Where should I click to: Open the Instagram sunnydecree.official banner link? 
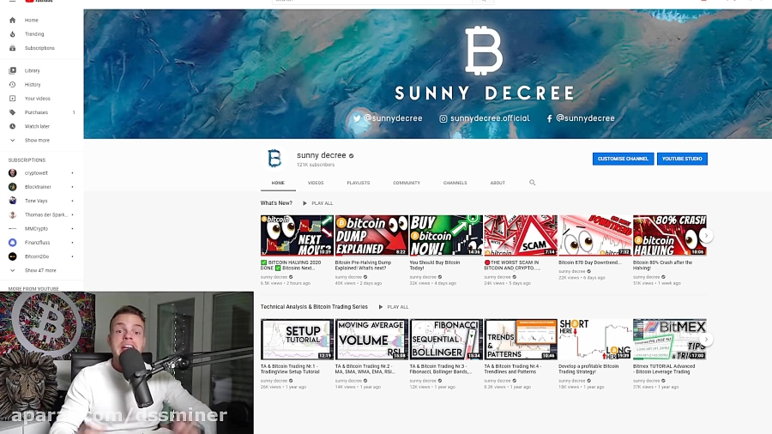coord(485,118)
